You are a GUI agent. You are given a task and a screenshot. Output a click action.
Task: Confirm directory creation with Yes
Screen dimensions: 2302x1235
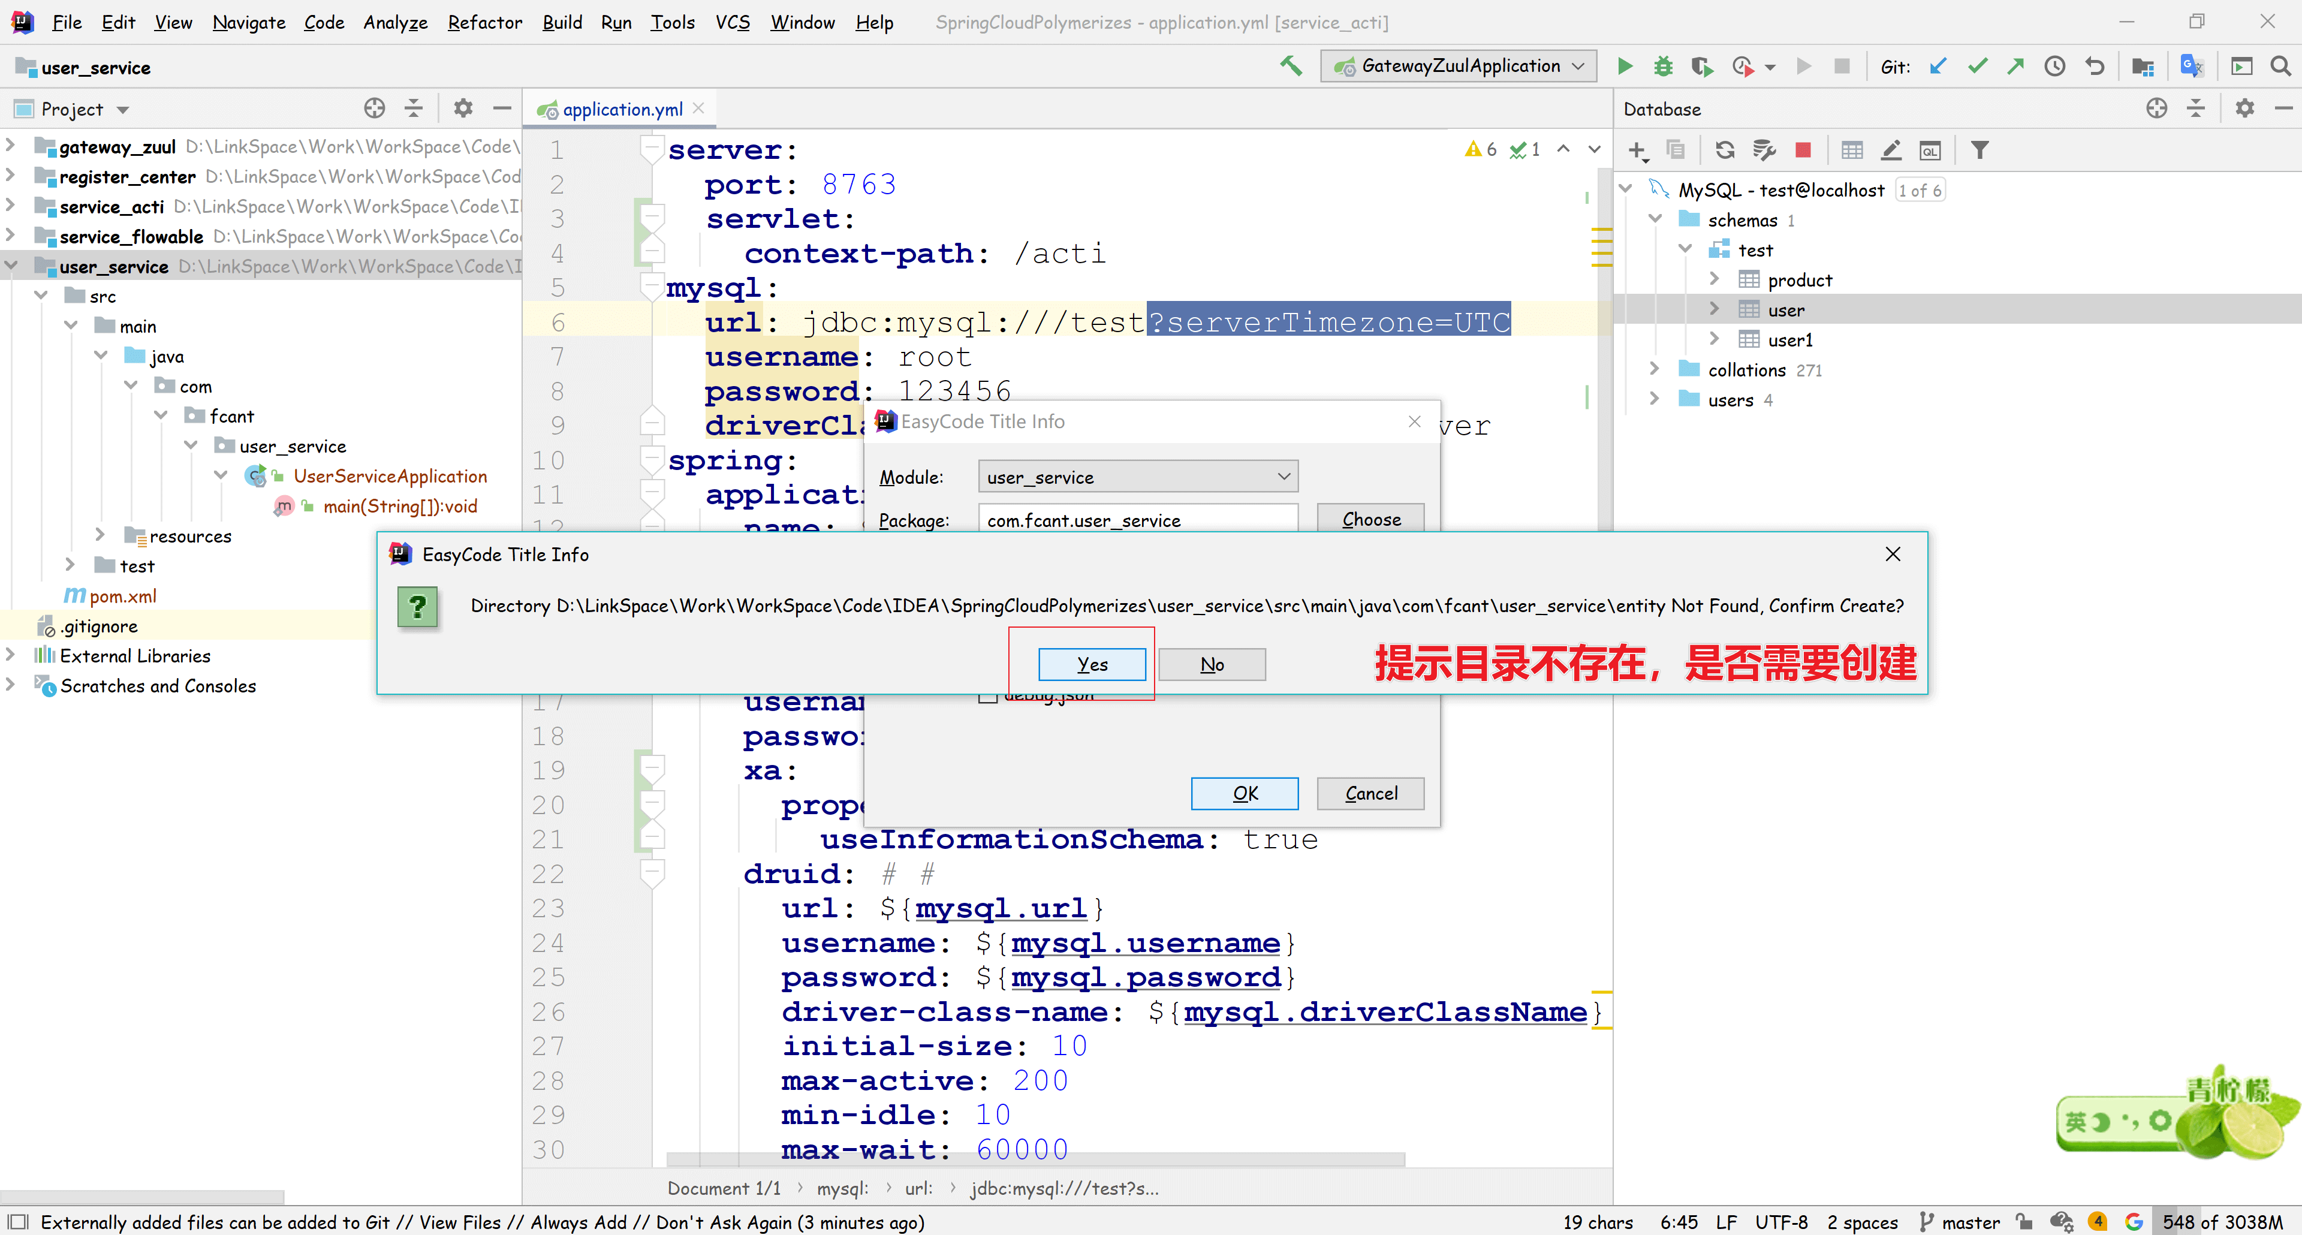tap(1091, 664)
